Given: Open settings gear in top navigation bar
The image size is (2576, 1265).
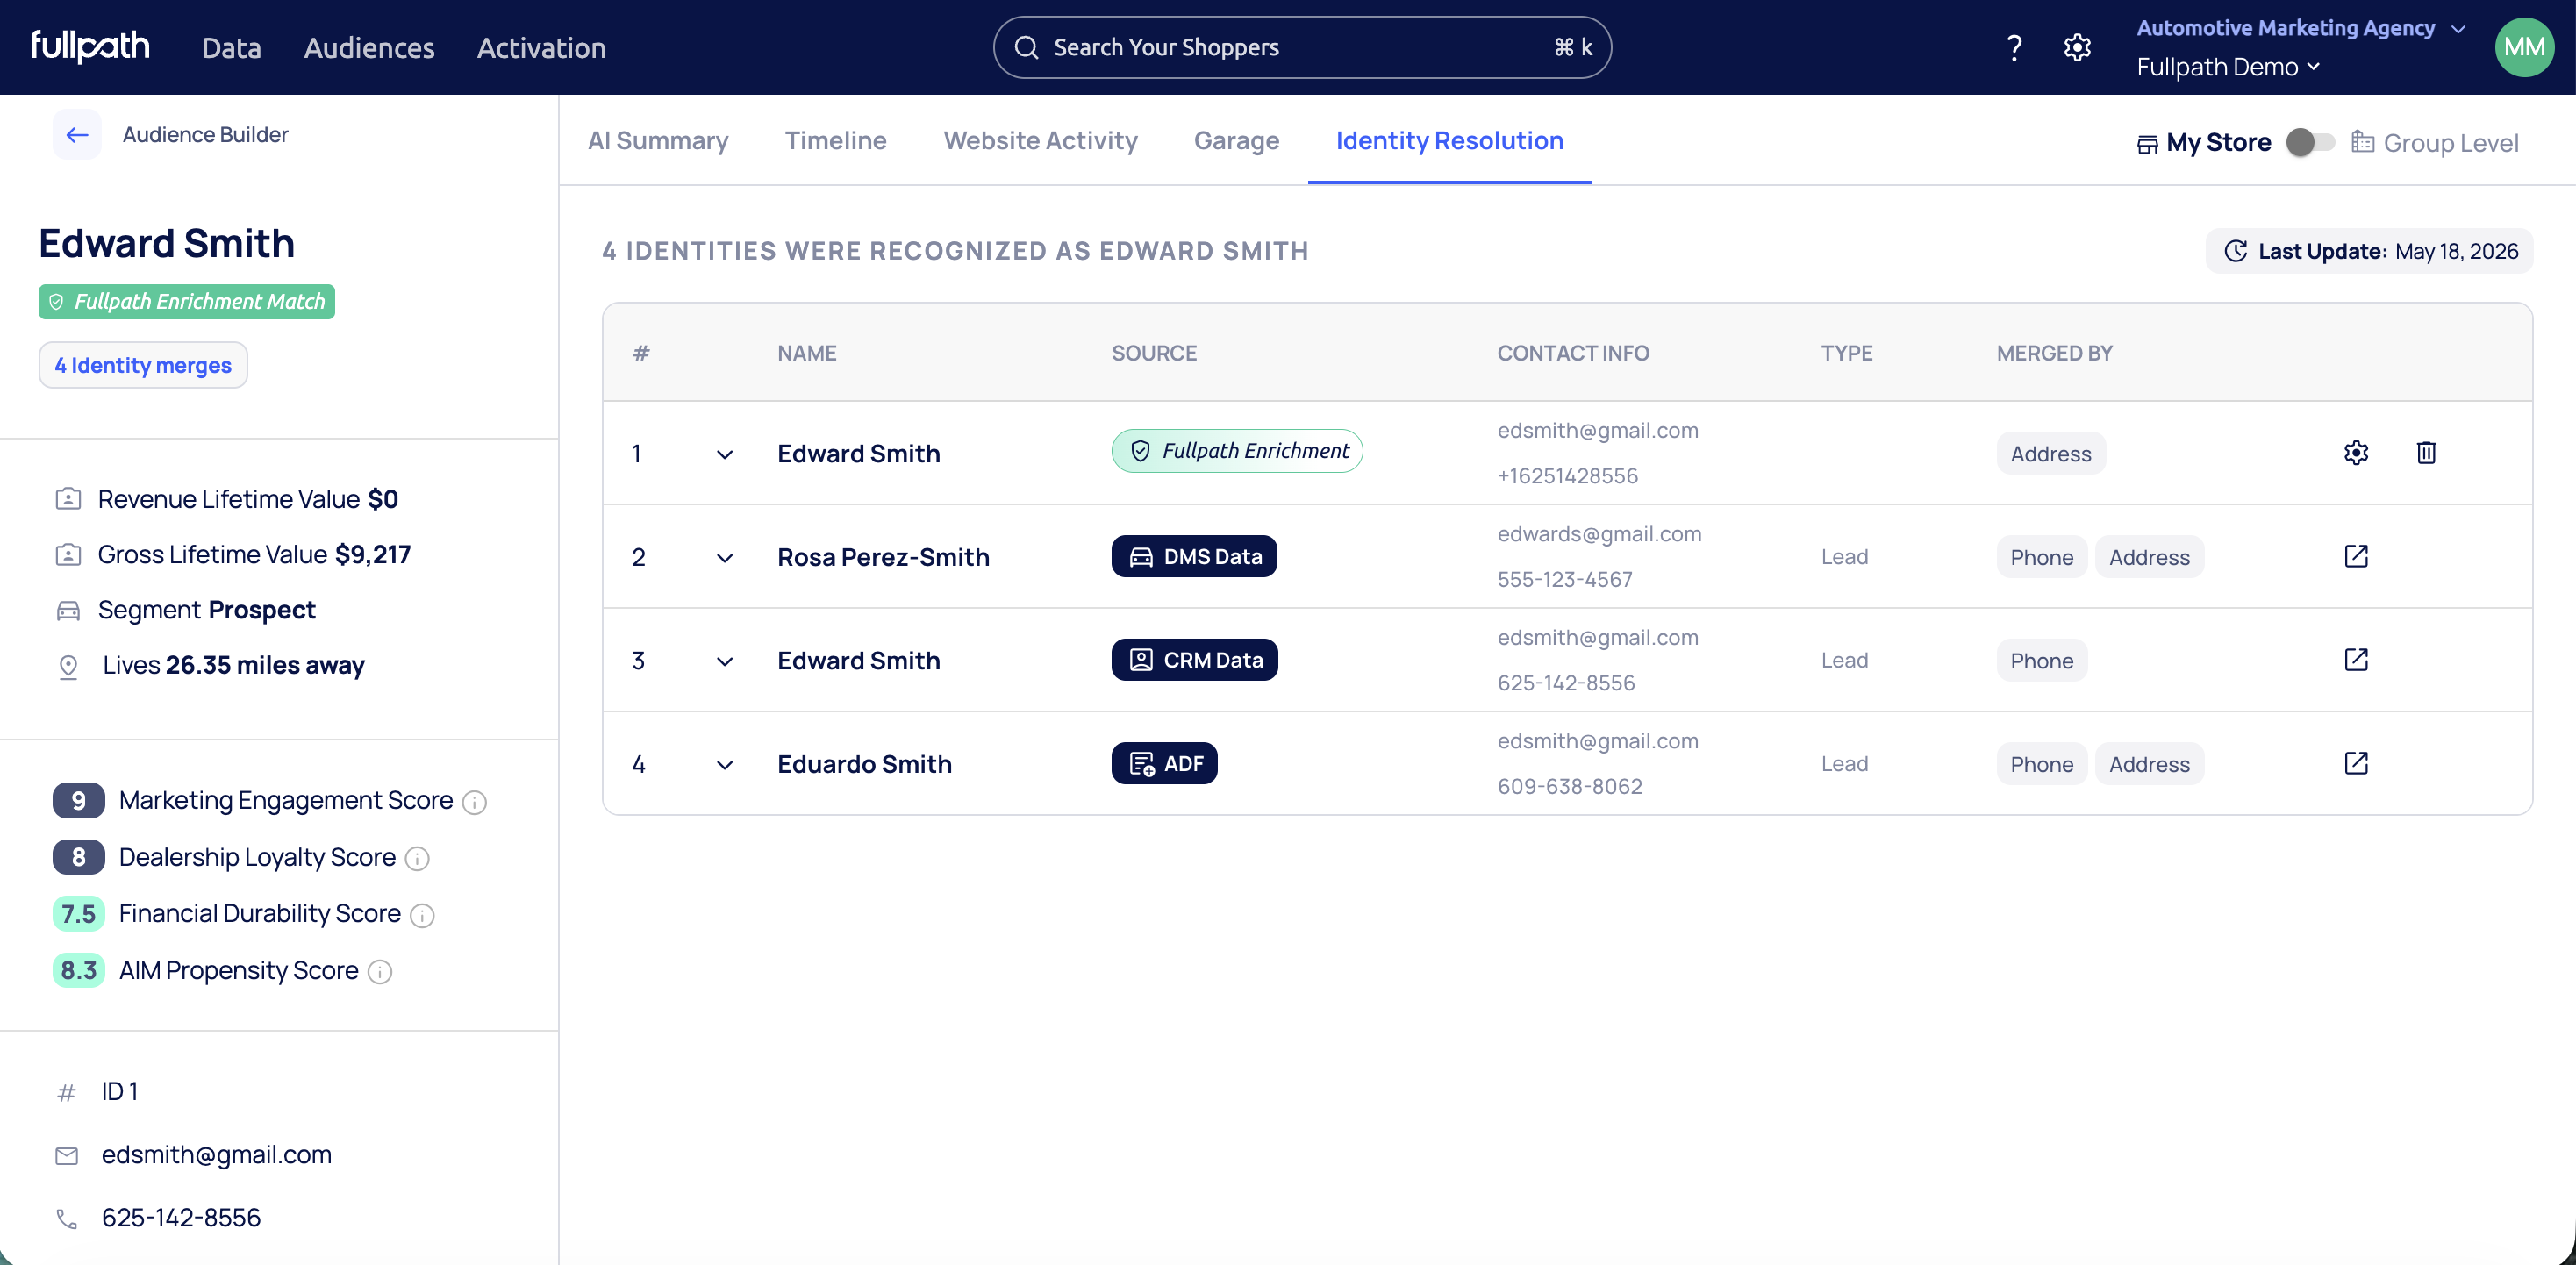Looking at the screenshot, I should coord(2077,47).
